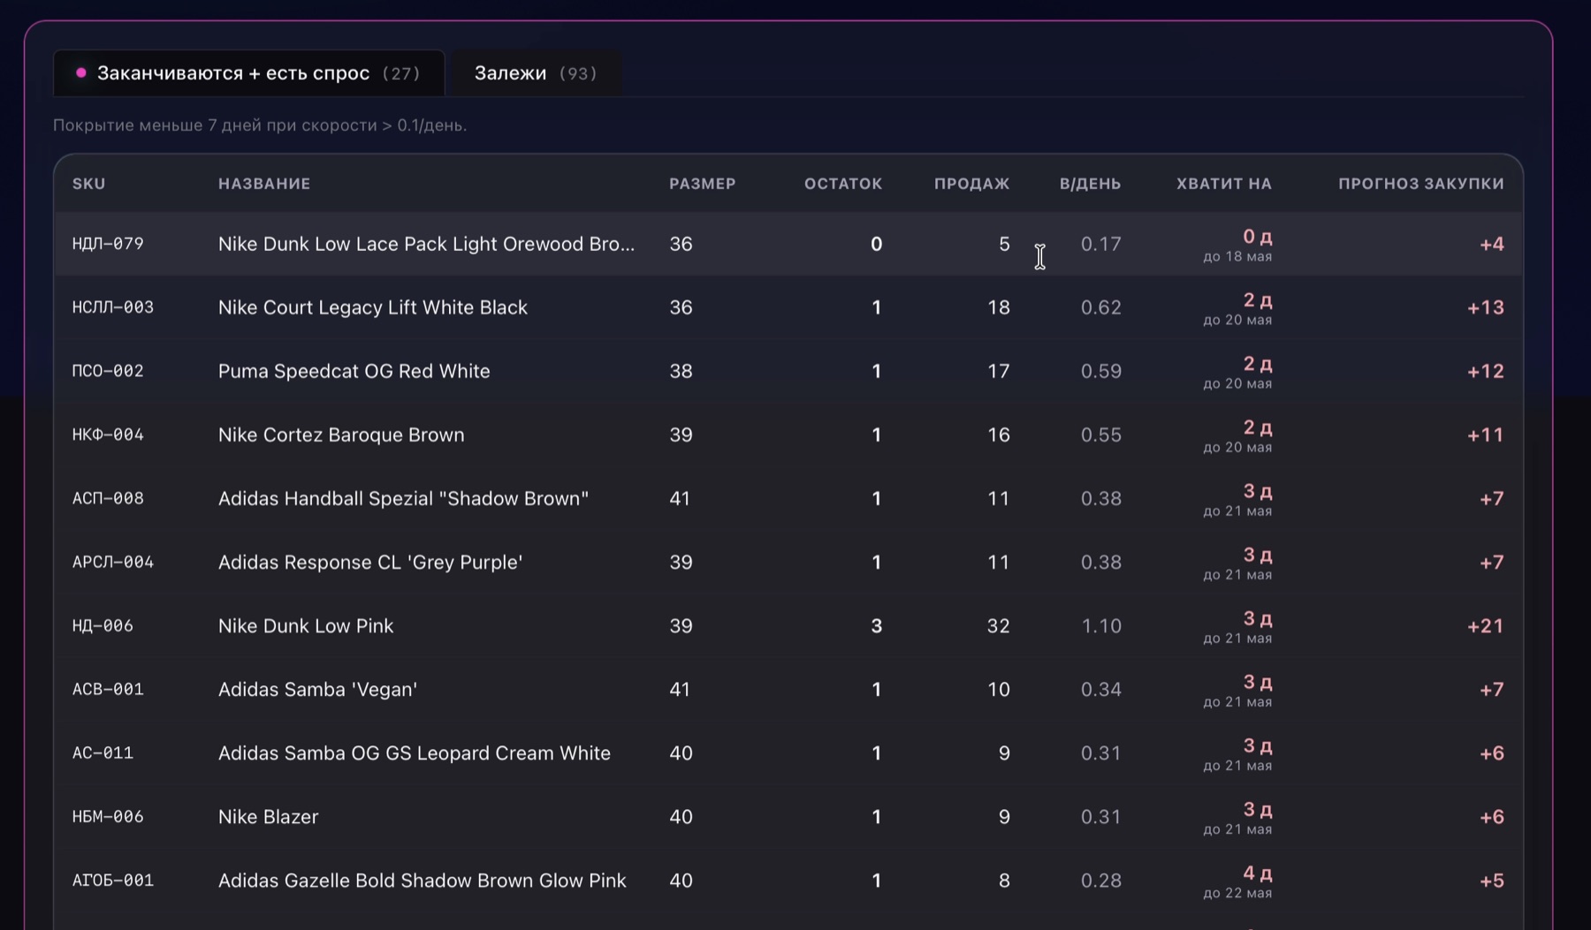Screen dimensions: 1591x930
Task: Sort by the ХВАТИТ НА column header
Action: click(1224, 184)
